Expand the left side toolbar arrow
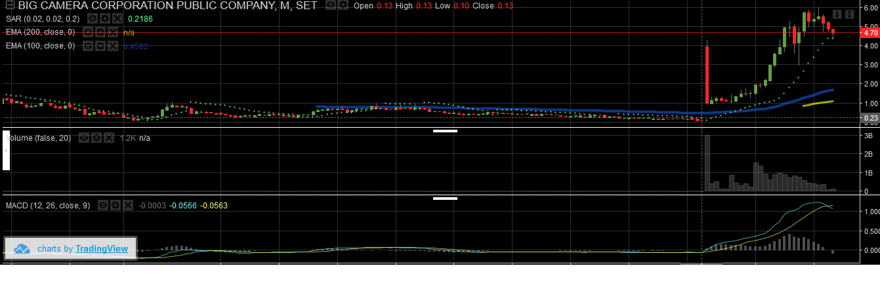This screenshot has width=880, height=285. coord(6,151)
